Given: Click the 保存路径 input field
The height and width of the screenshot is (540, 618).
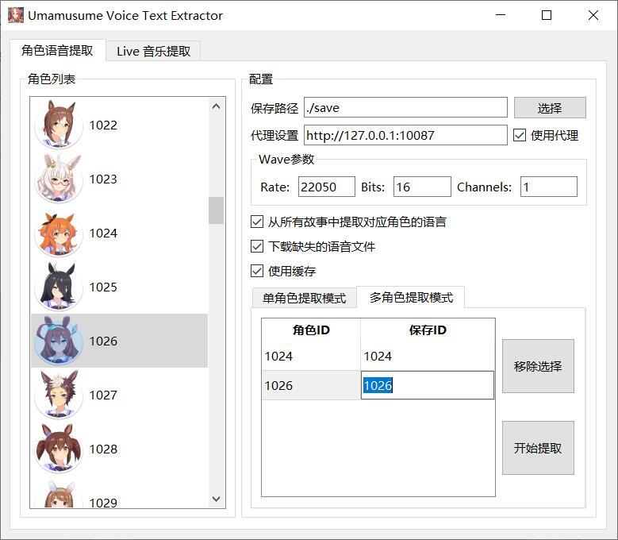Looking at the screenshot, I should coord(405,108).
